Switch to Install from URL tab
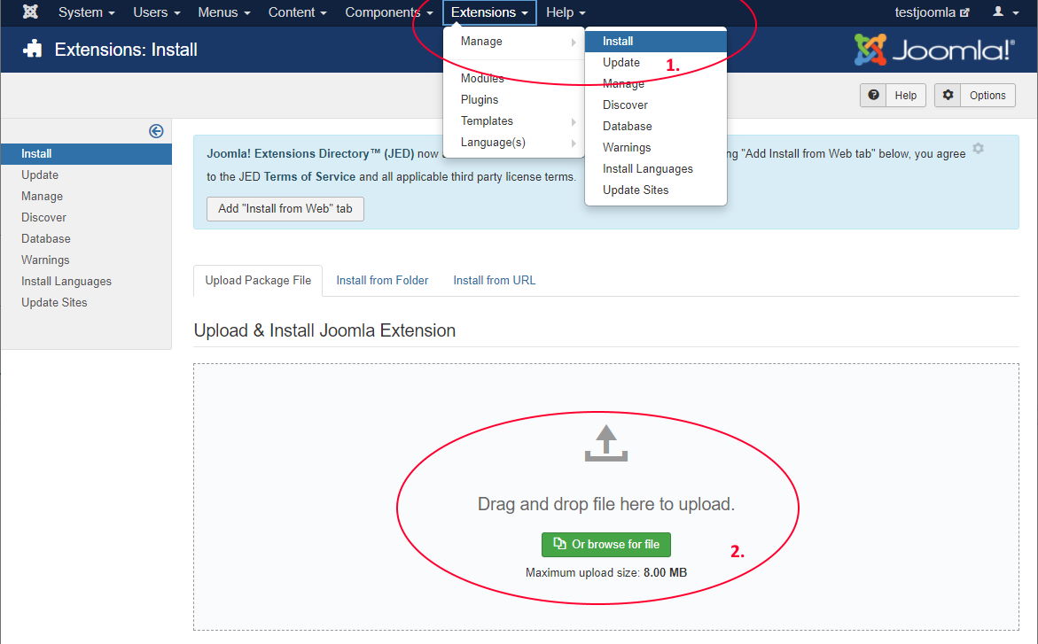The image size is (1038, 644). click(494, 280)
